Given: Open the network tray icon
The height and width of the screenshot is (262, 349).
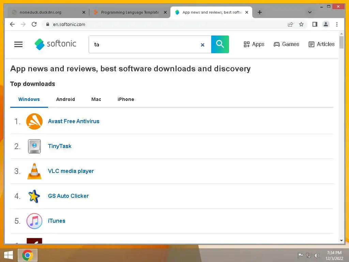Looking at the screenshot, I should pos(309,255).
